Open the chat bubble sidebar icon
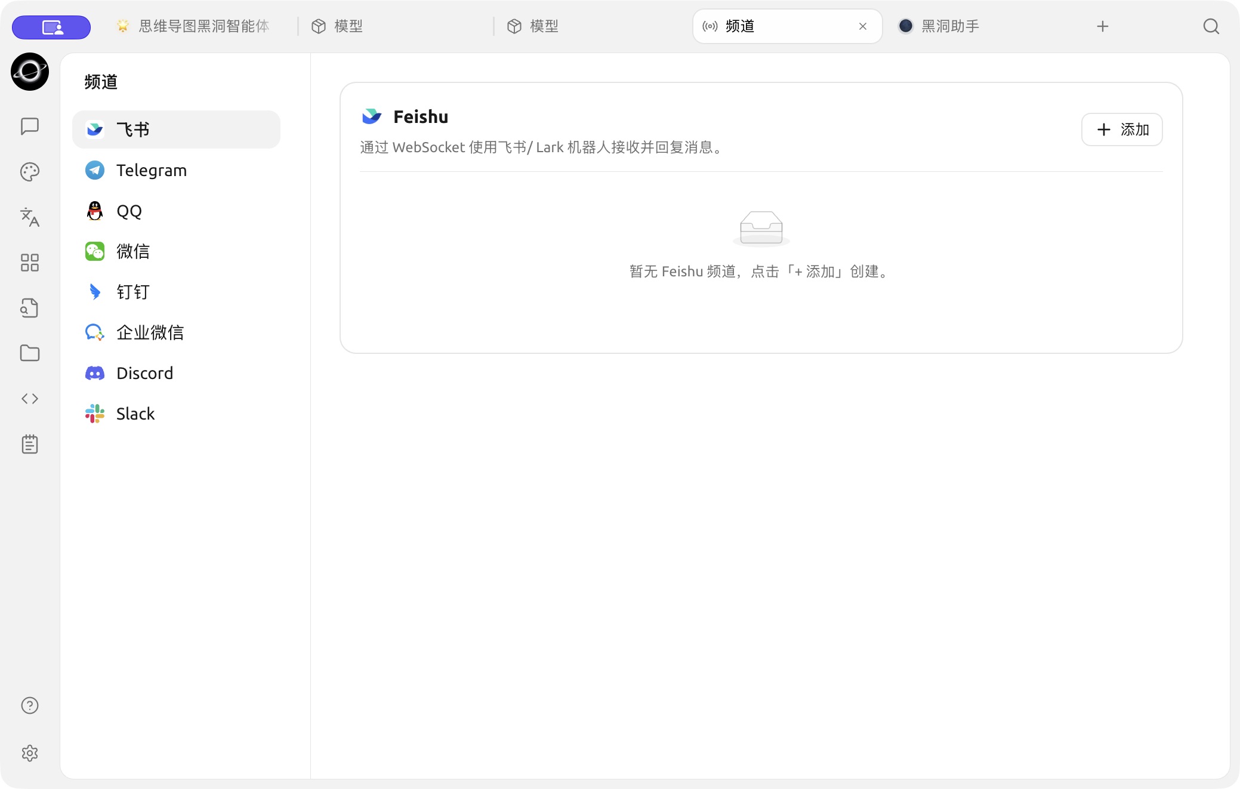Viewport: 1240px width, 789px height. tap(30, 126)
